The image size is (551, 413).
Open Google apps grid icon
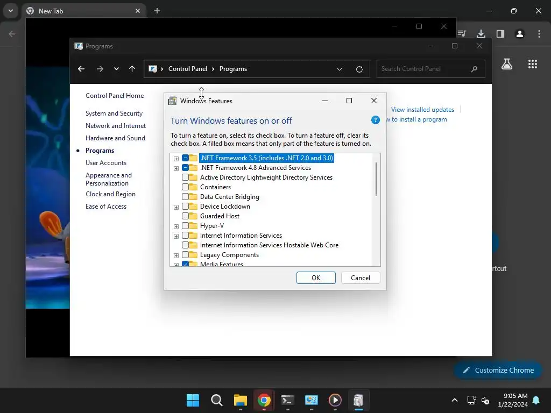[x=532, y=64]
